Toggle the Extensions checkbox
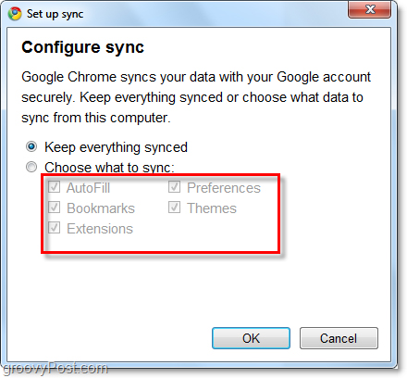Viewport: 407px width, 378px height. click(54, 228)
